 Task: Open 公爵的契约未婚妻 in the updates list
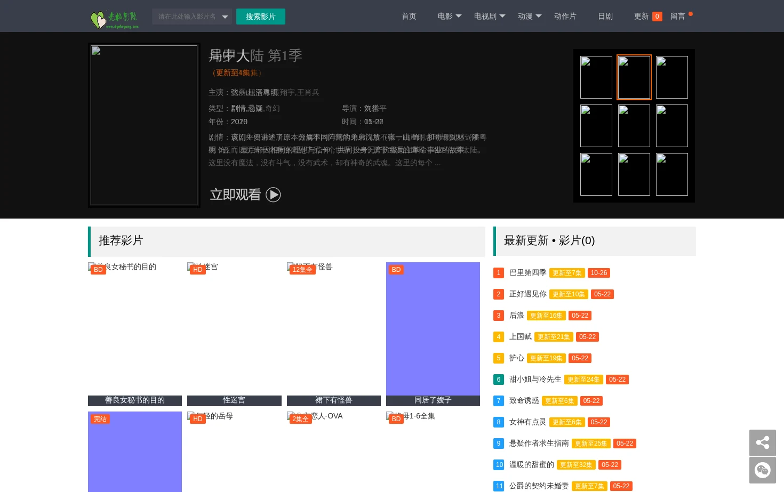[539, 486]
